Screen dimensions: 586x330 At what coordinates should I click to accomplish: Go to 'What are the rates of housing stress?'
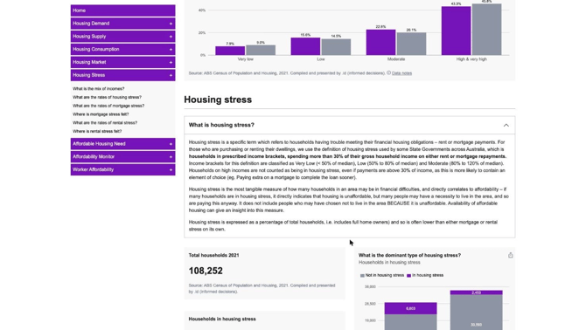tap(107, 97)
